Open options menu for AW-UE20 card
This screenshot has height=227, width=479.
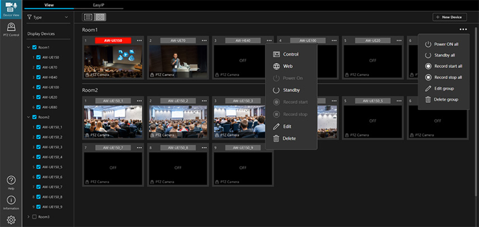coord(399,40)
